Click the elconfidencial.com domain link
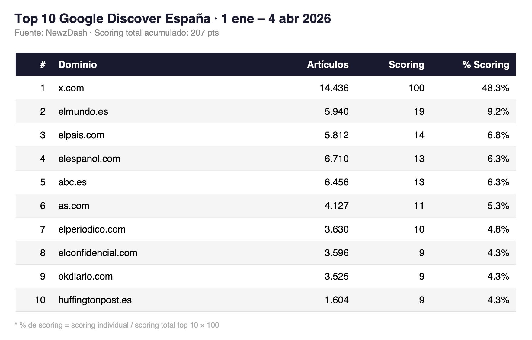Image resolution: width=532 pixels, height=340 pixels. [x=98, y=253]
